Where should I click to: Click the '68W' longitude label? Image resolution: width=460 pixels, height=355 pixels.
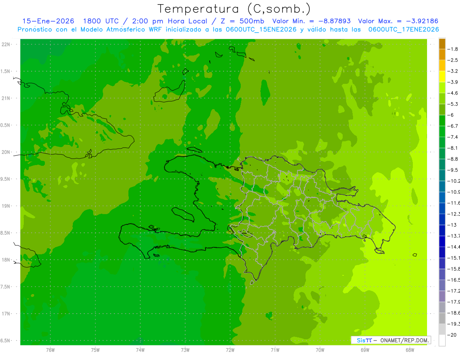pyautogui.click(x=410, y=350)
